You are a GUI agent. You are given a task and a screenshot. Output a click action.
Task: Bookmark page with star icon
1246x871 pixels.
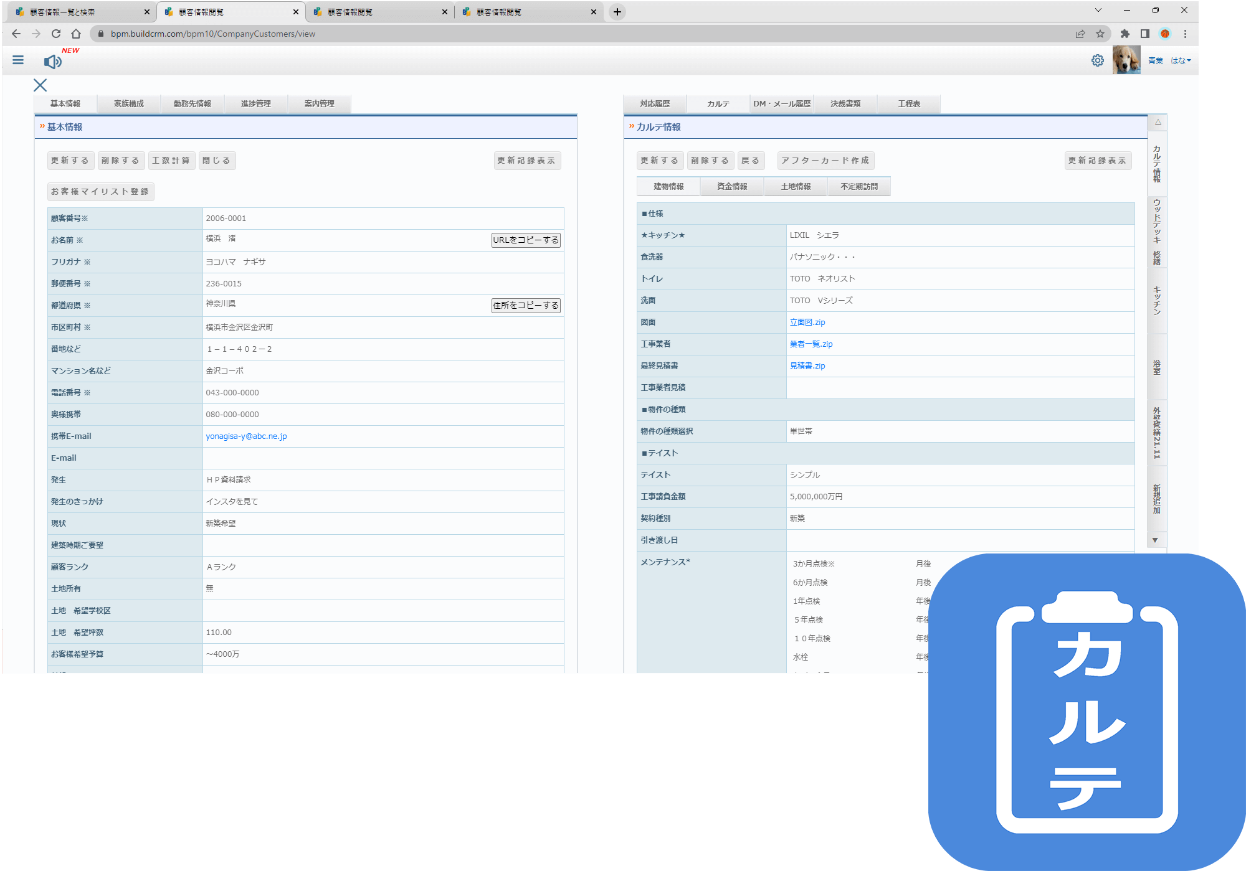[x=1100, y=34]
